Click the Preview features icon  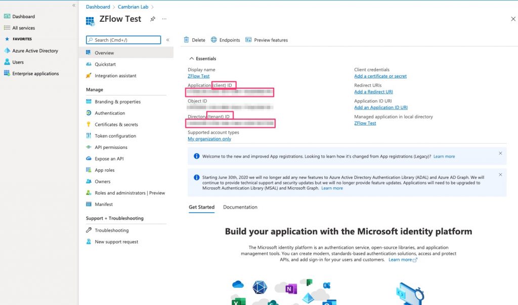[248, 39]
